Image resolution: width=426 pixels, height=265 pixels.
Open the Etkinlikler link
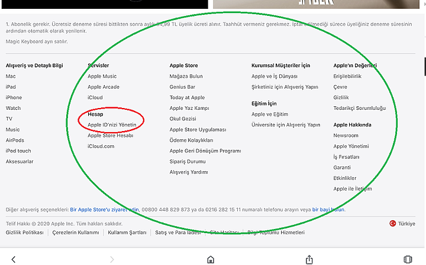pos(344,178)
